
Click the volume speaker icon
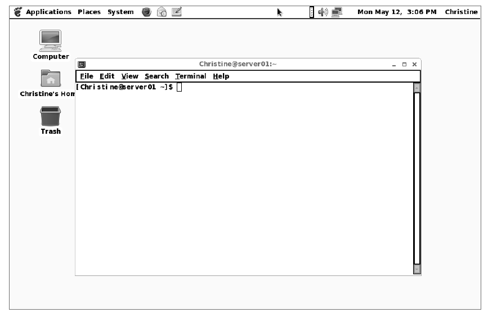click(323, 12)
